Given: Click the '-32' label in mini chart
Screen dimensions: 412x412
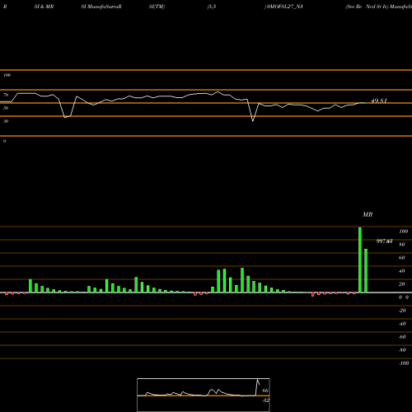Looking at the screenshot, I should click(265, 400).
